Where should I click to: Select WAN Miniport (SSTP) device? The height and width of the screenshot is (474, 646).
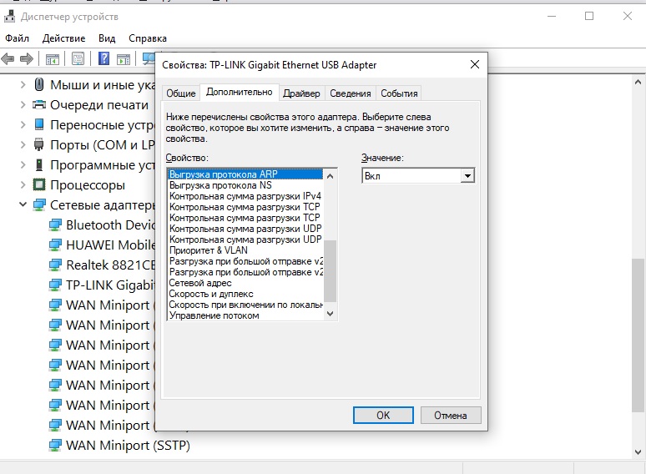128,446
